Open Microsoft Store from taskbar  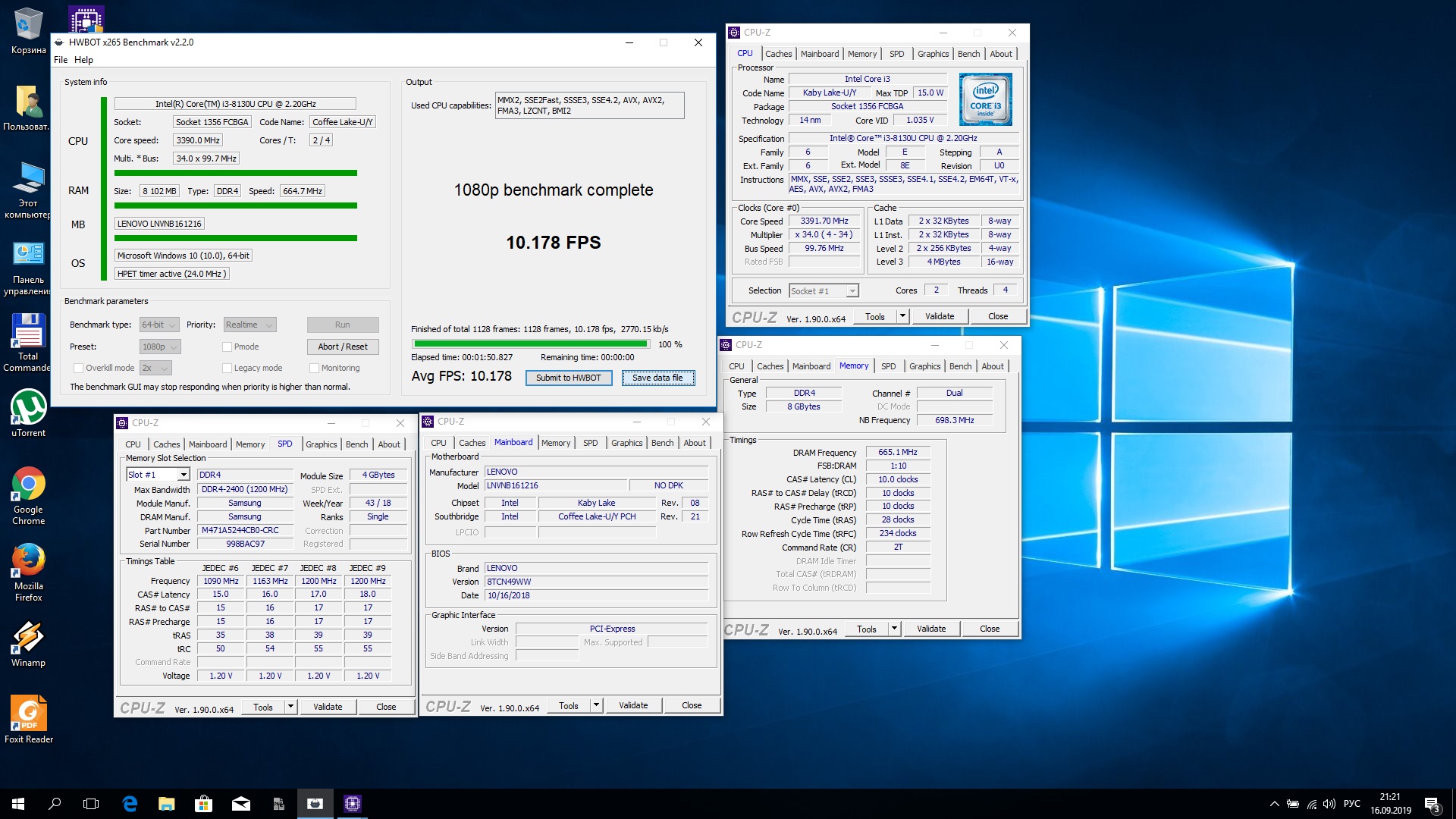(203, 804)
